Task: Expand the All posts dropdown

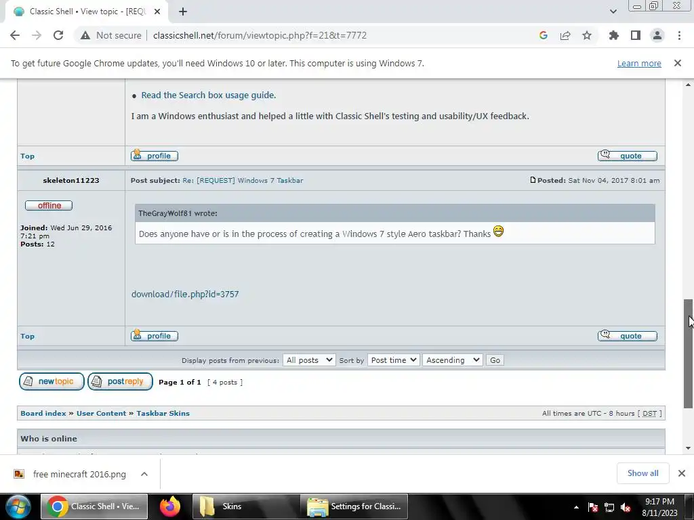Action: 309,360
